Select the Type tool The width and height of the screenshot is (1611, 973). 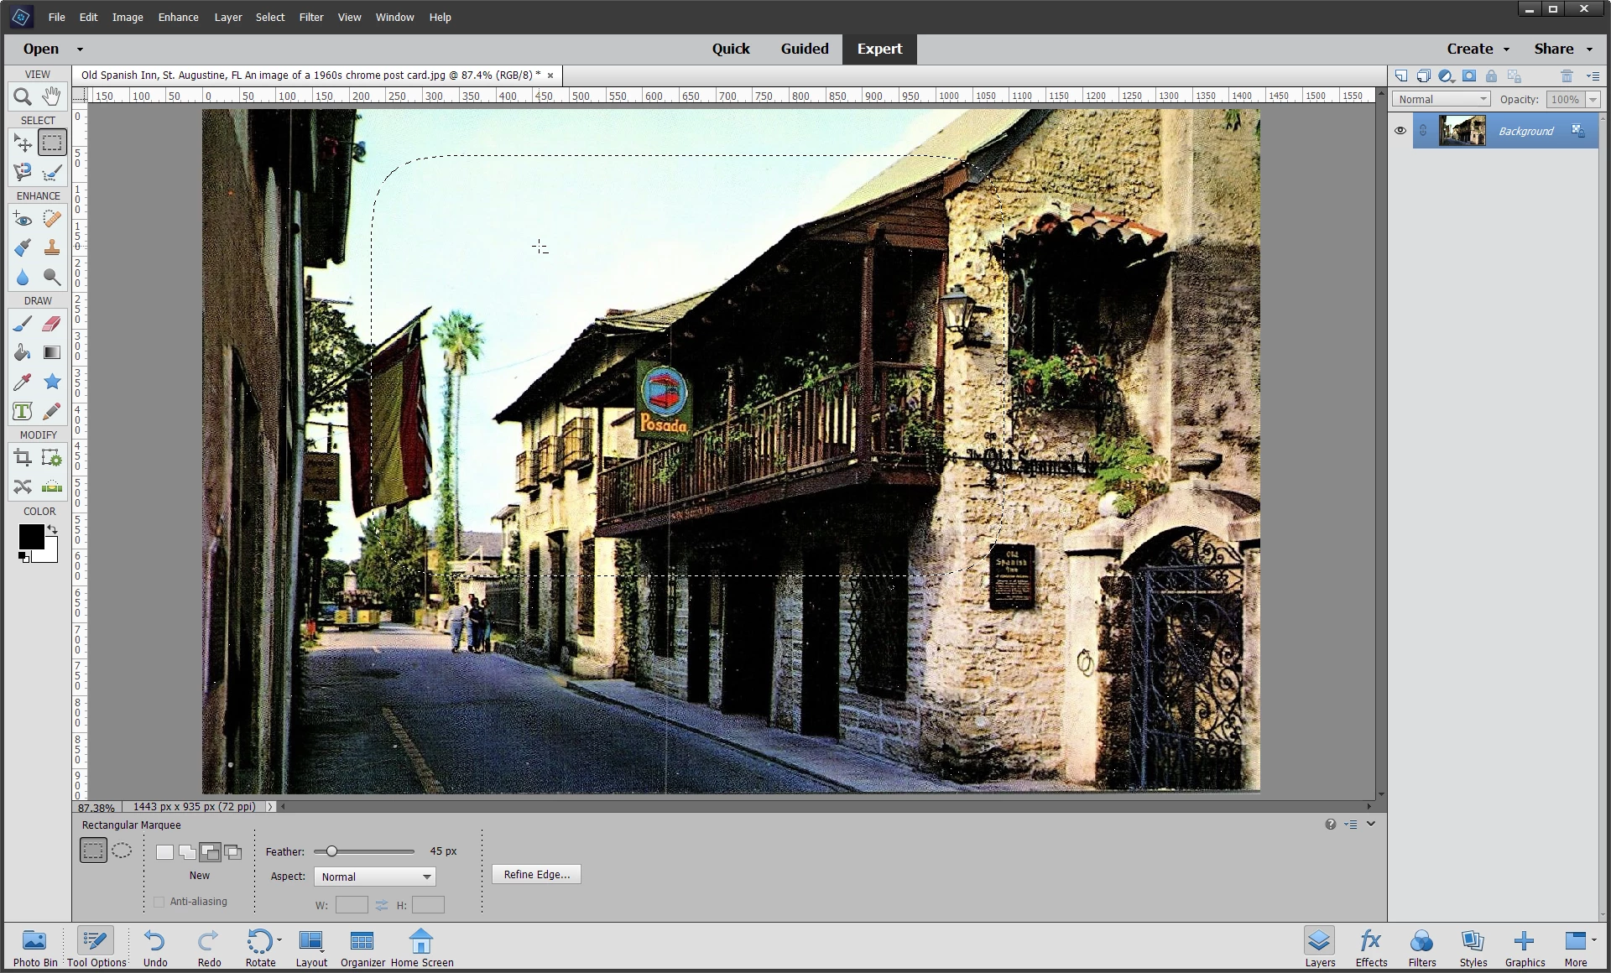(x=23, y=411)
